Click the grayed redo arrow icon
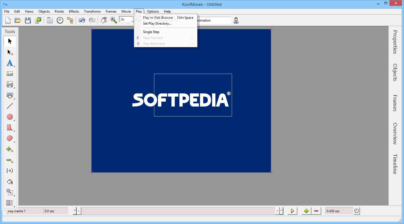This screenshot has height=224, width=404. (x=92, y=20)
